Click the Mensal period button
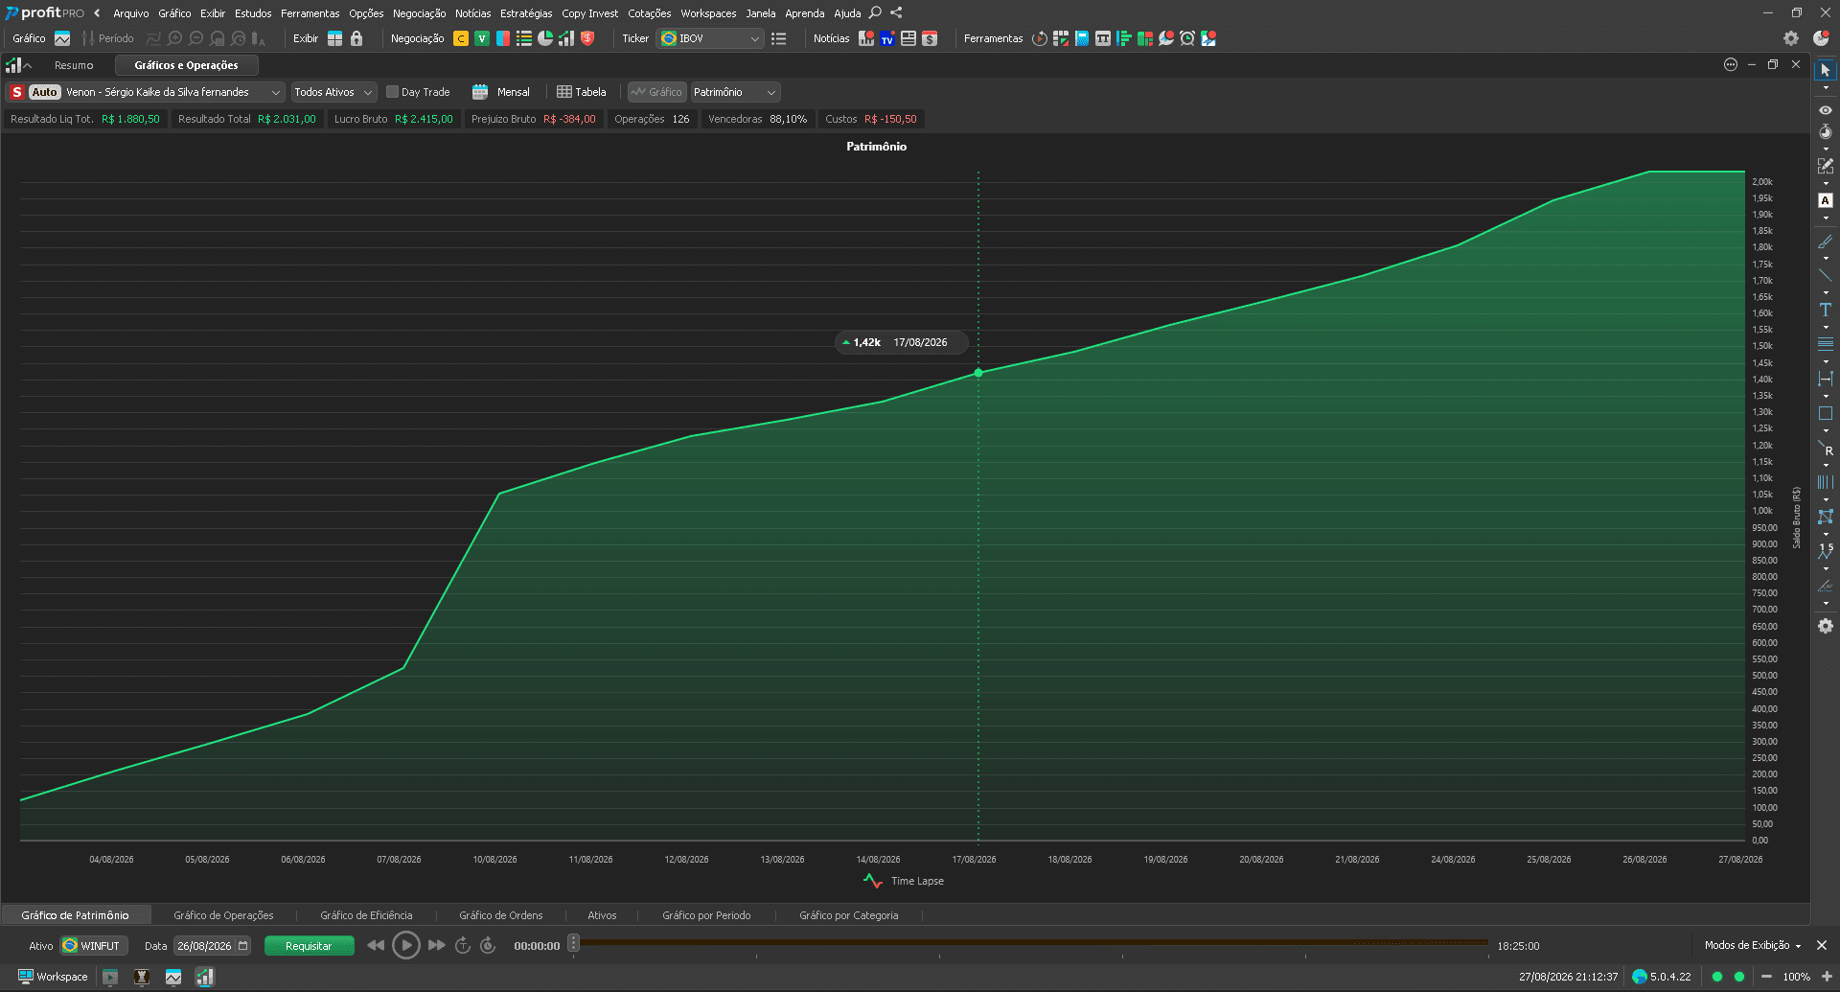 pyautogui.click(x=513, y=92)
